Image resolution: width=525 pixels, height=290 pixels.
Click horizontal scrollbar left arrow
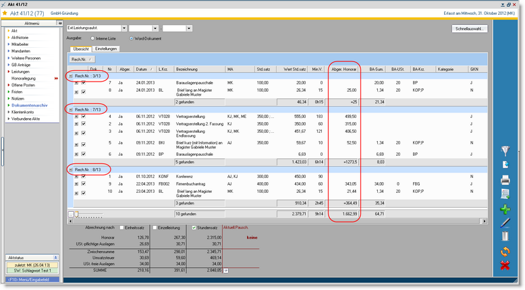pyautogui.click(x=70, y=221)
